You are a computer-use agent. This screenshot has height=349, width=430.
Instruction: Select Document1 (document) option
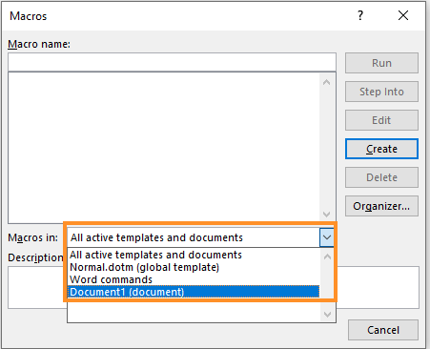(x=194, y=292)
